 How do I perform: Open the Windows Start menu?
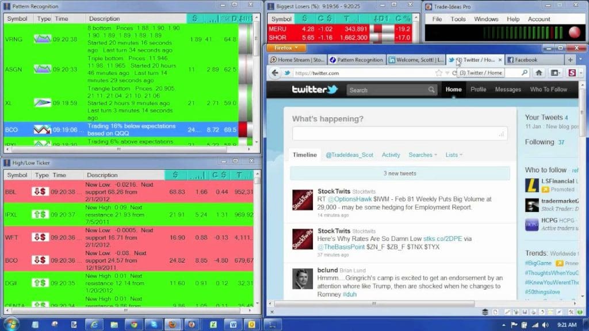[x=10, y=324]
